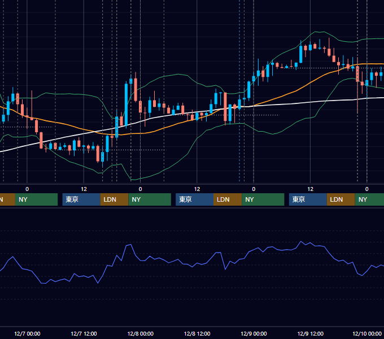The height and width of the screenshot is (339, 384).
Task: Click the 12/10 00:00 date label
Action: pos(367,333)
